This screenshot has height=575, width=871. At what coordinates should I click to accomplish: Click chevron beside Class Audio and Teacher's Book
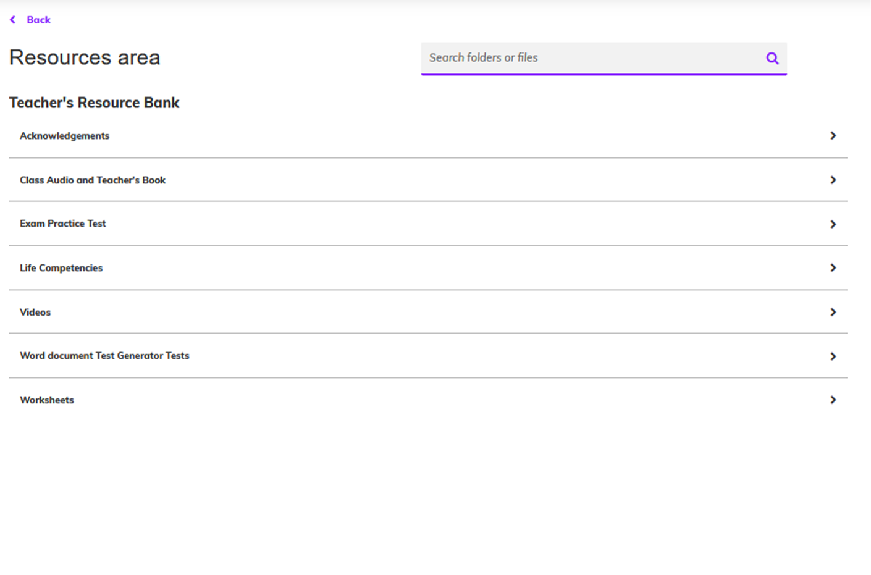[x=833, y=180]
